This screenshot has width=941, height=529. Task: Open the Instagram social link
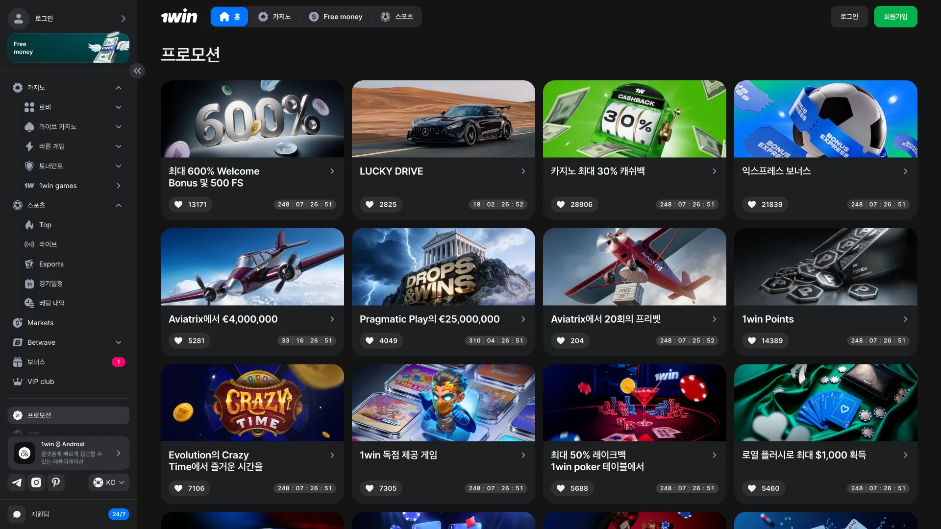click(x=36, y=482)
